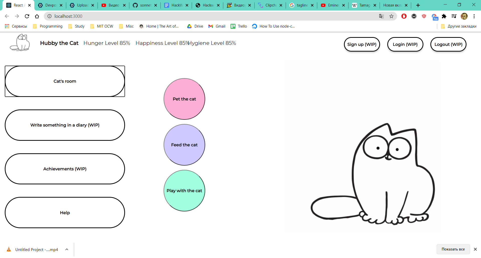
Task: Open the Help section
Action: point(65,213)
